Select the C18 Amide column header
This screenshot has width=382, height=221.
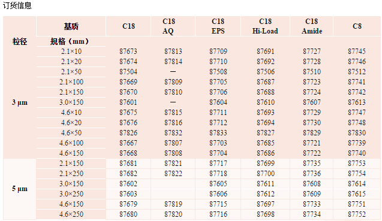tap(312, 26)
